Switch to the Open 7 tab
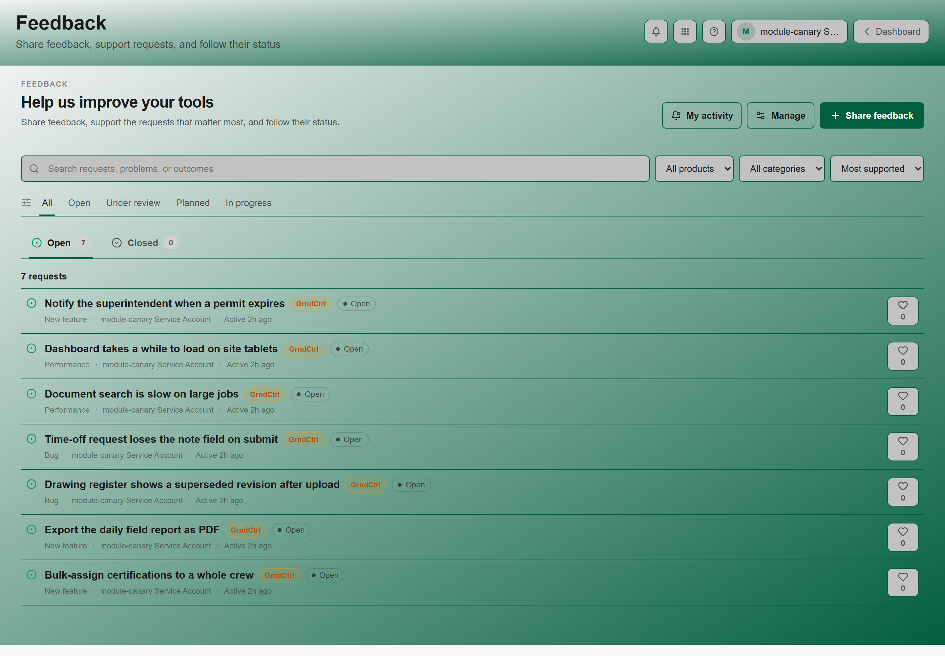Viewport: 945px width, 656px height. (61, 243)
